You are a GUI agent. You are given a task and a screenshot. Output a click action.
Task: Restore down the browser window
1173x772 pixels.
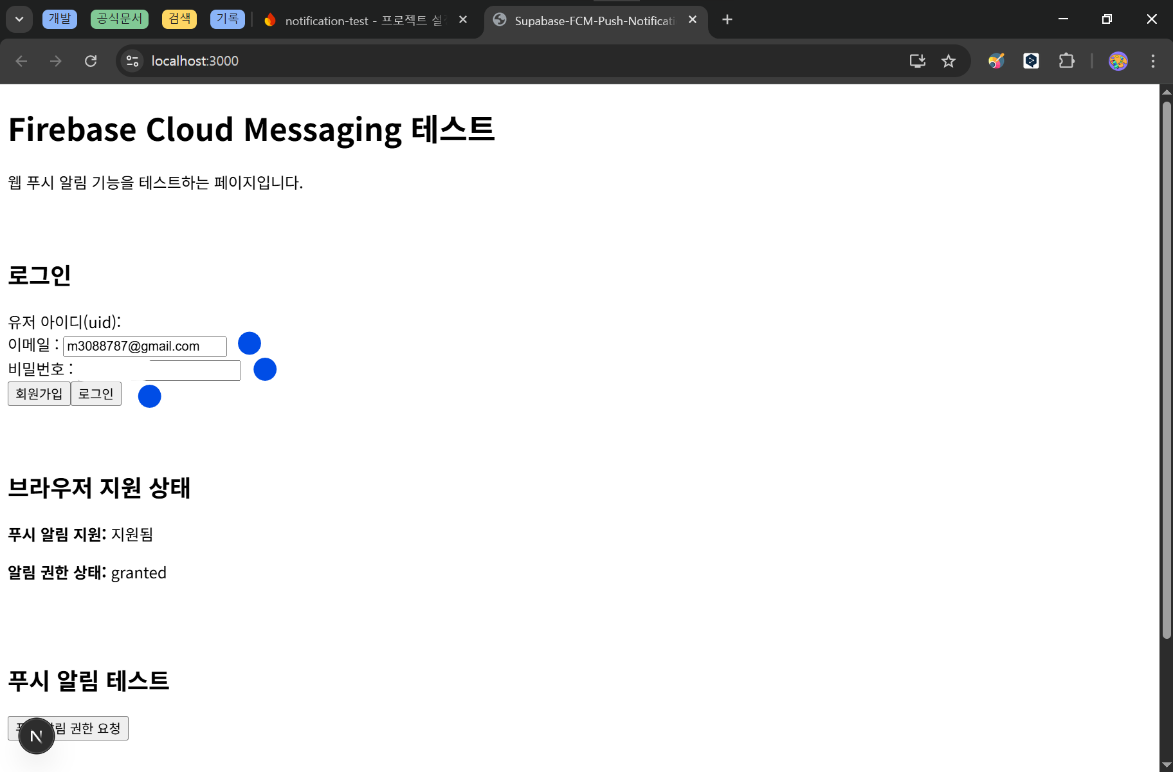tap(1107, 19)
